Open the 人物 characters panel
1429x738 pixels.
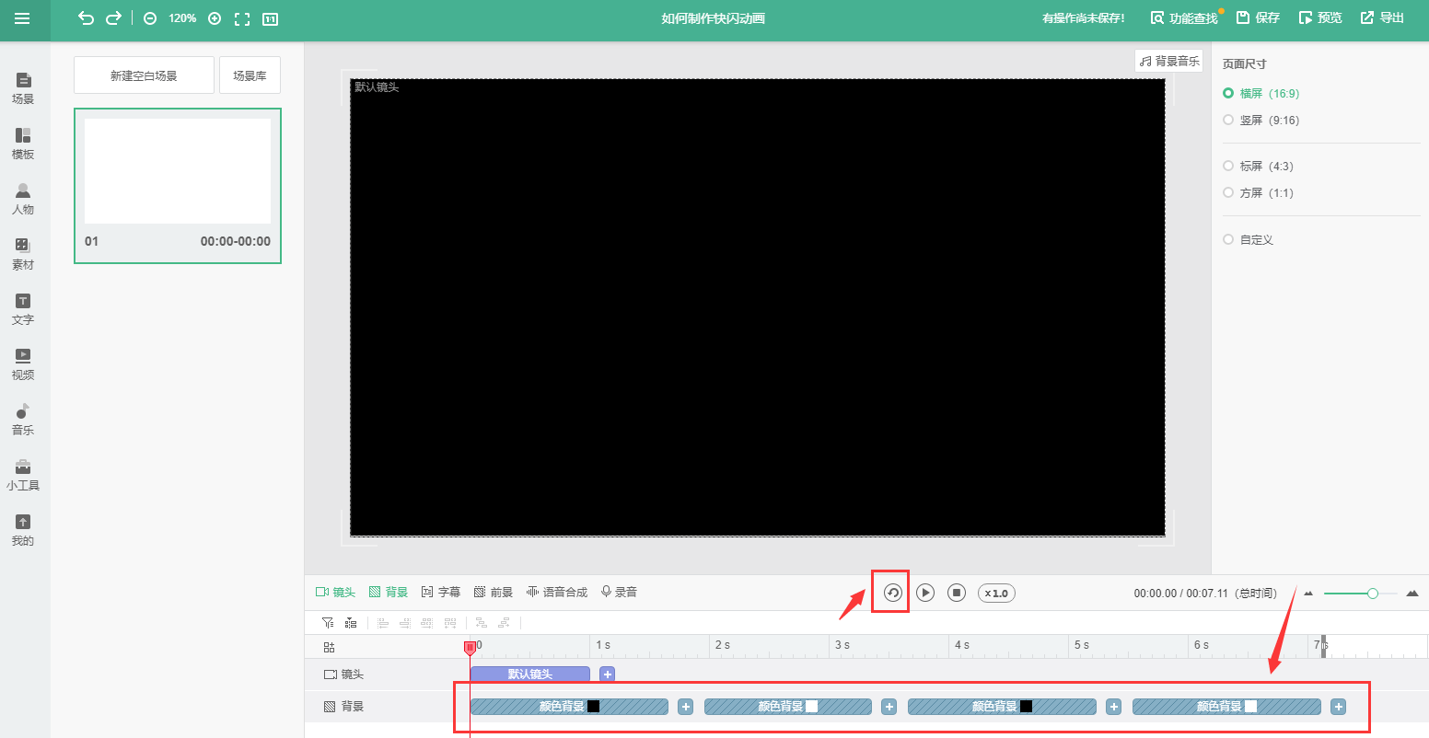(23, 198)
